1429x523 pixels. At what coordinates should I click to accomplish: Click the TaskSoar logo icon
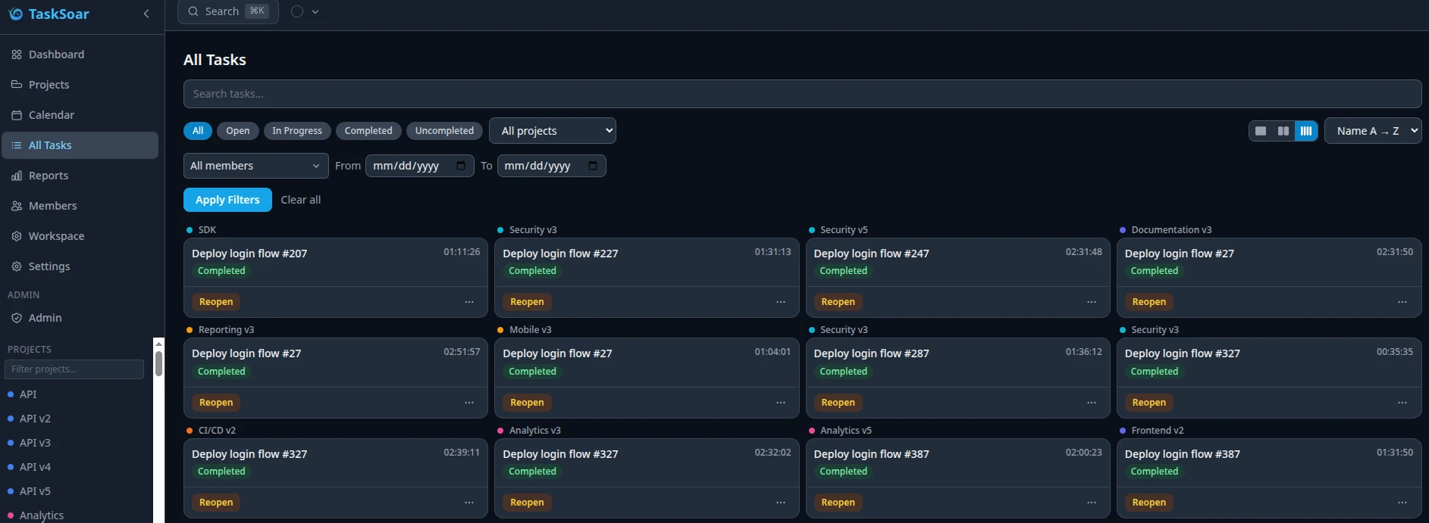pos(15,14)
